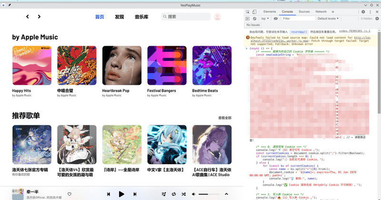Open the 中嘻合璧 playlist cover
The width and height of the screenshot is (381, 200).
[77, 65]
